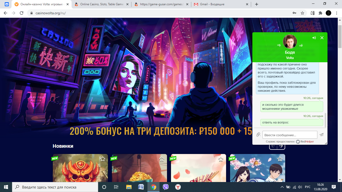
Task: Open the Windows notification center
Action: pos(333,187)
